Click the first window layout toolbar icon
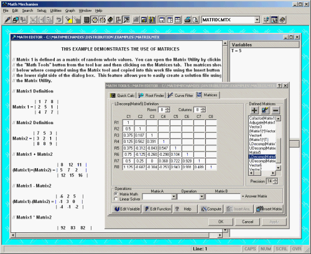Screen dimensions: 311x254 pyautogui.click(x=162, y=20)
